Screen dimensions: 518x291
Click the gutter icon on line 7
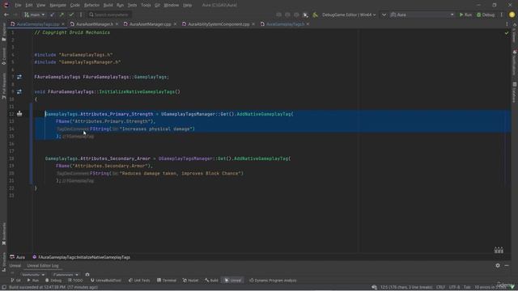coord(19,77)
